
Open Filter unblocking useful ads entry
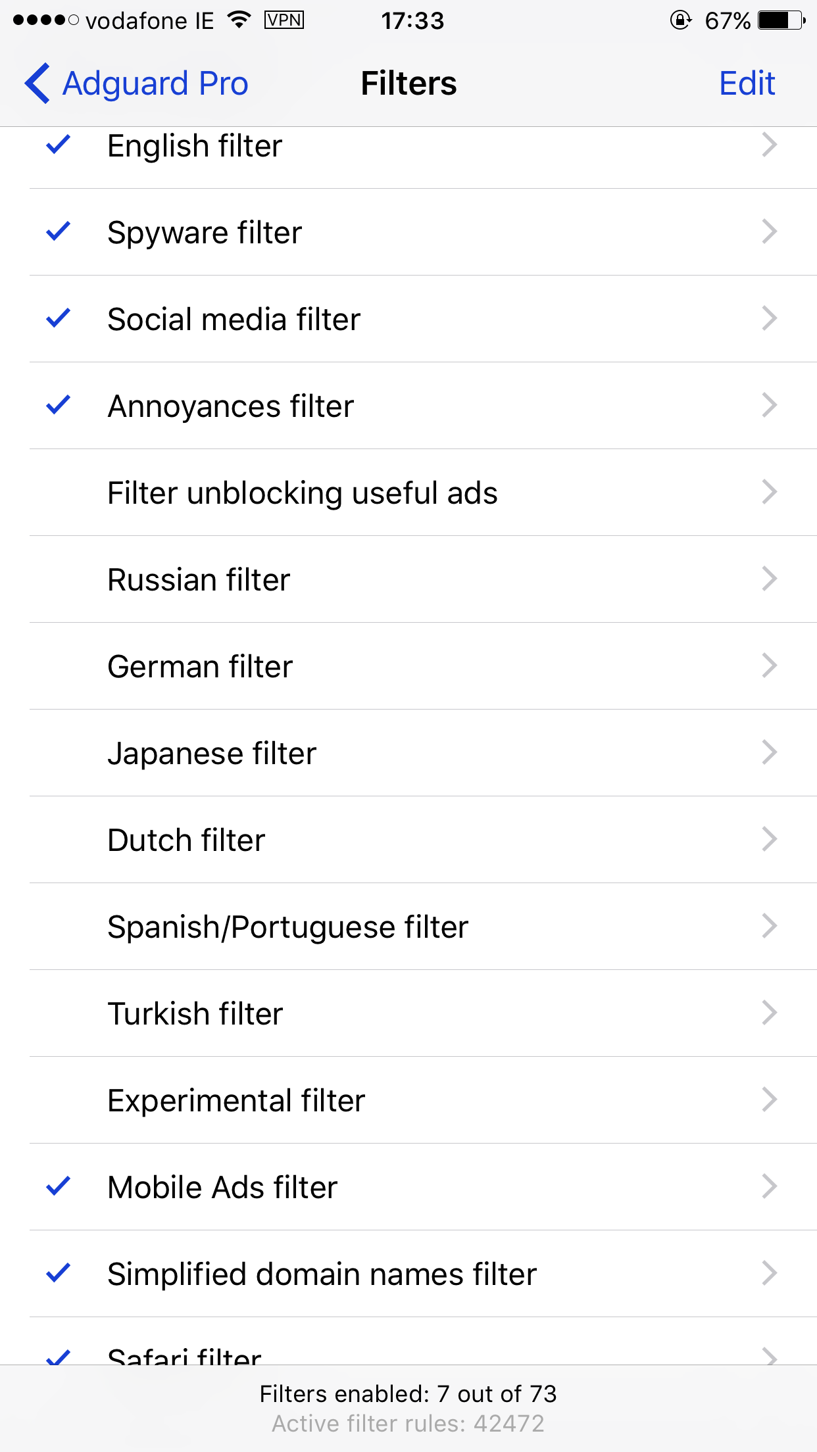point(423,493)
